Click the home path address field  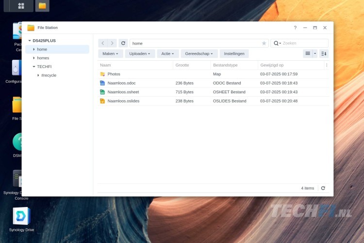point(199,43)
